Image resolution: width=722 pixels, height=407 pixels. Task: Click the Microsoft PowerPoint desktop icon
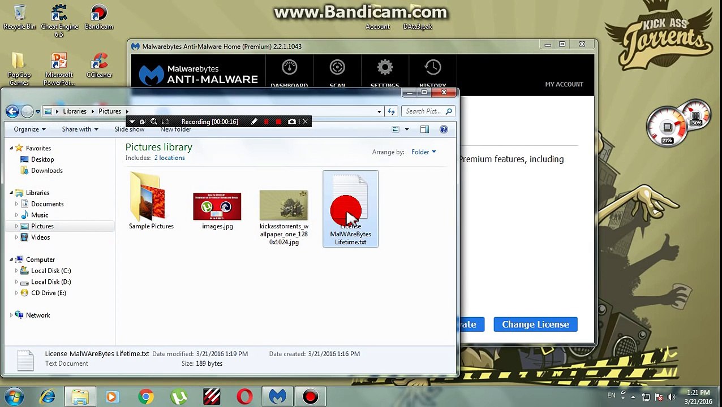59,69
